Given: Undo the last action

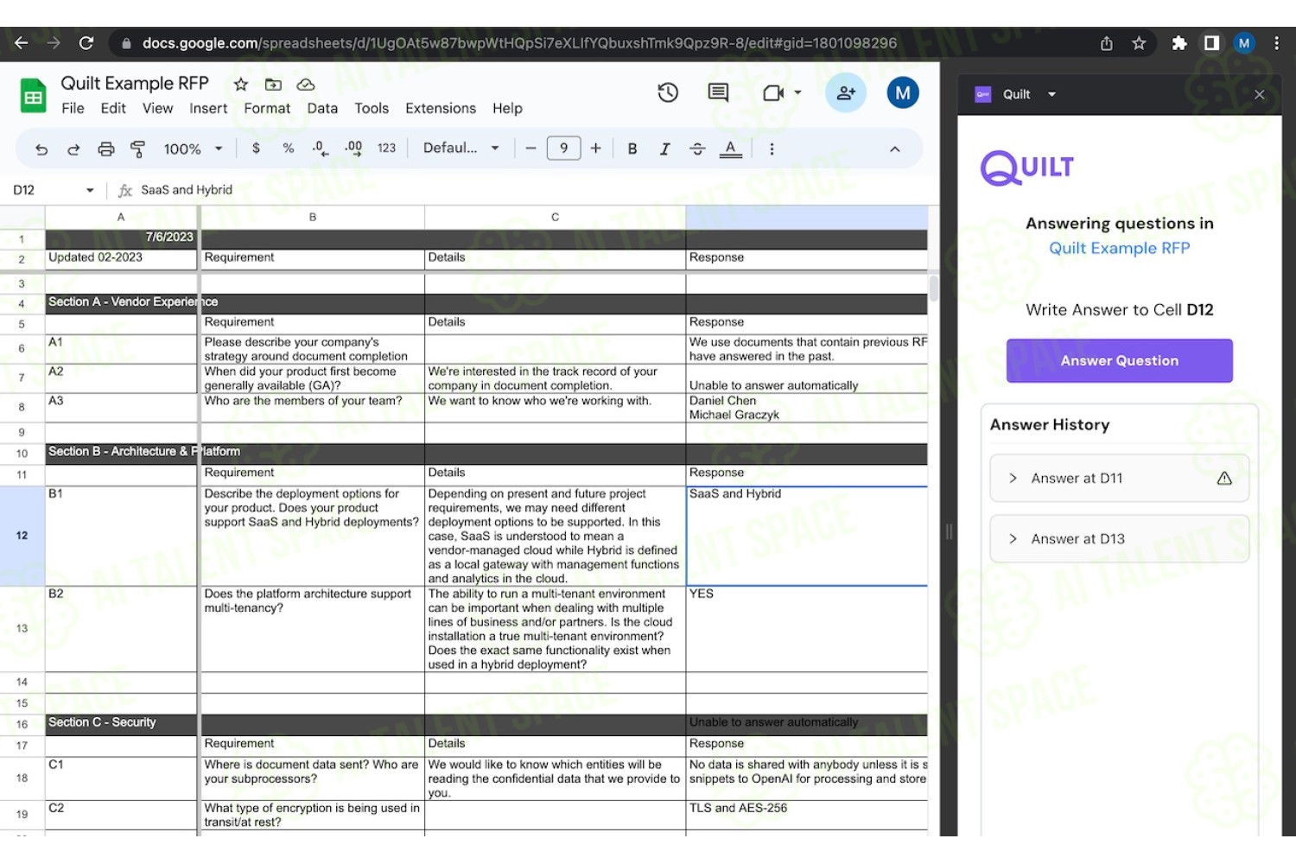Looking at the screenshot, I should [41, 149].
